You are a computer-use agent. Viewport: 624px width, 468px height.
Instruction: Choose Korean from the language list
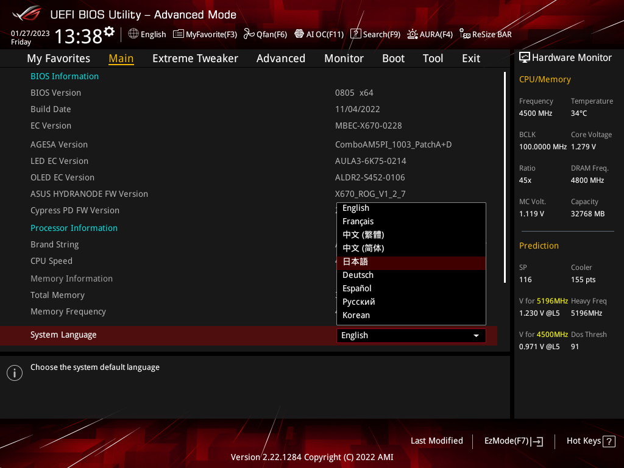[411, 315]
